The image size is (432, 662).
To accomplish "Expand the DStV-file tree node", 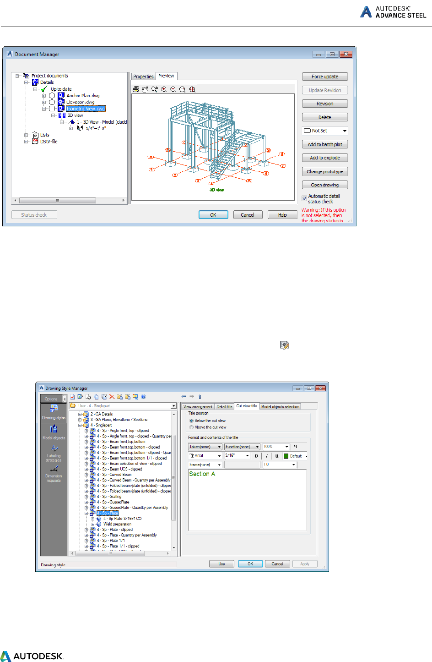I will [x=26, y=142].
